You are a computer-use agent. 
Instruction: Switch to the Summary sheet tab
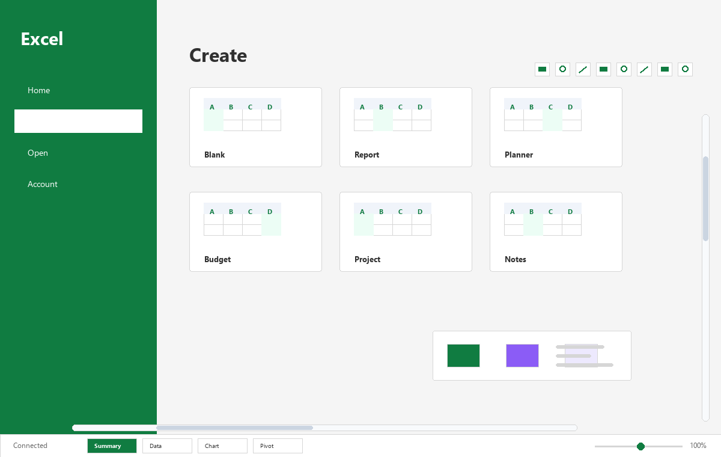(112, 446)
